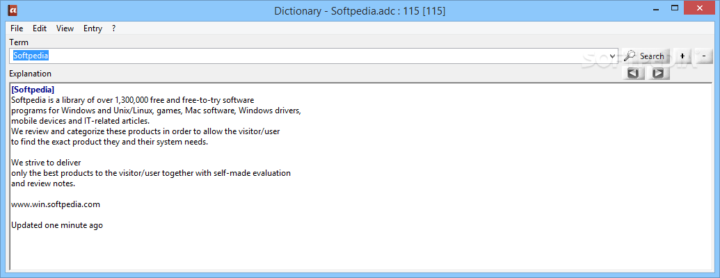The height and width of the screenshot is (278, 720).
Task: Go to next entry with right arrow
Action: tap(658, 73)
